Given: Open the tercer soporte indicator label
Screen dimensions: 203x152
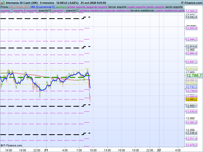Looking at the screenshot, I should (x=117, y=7).
